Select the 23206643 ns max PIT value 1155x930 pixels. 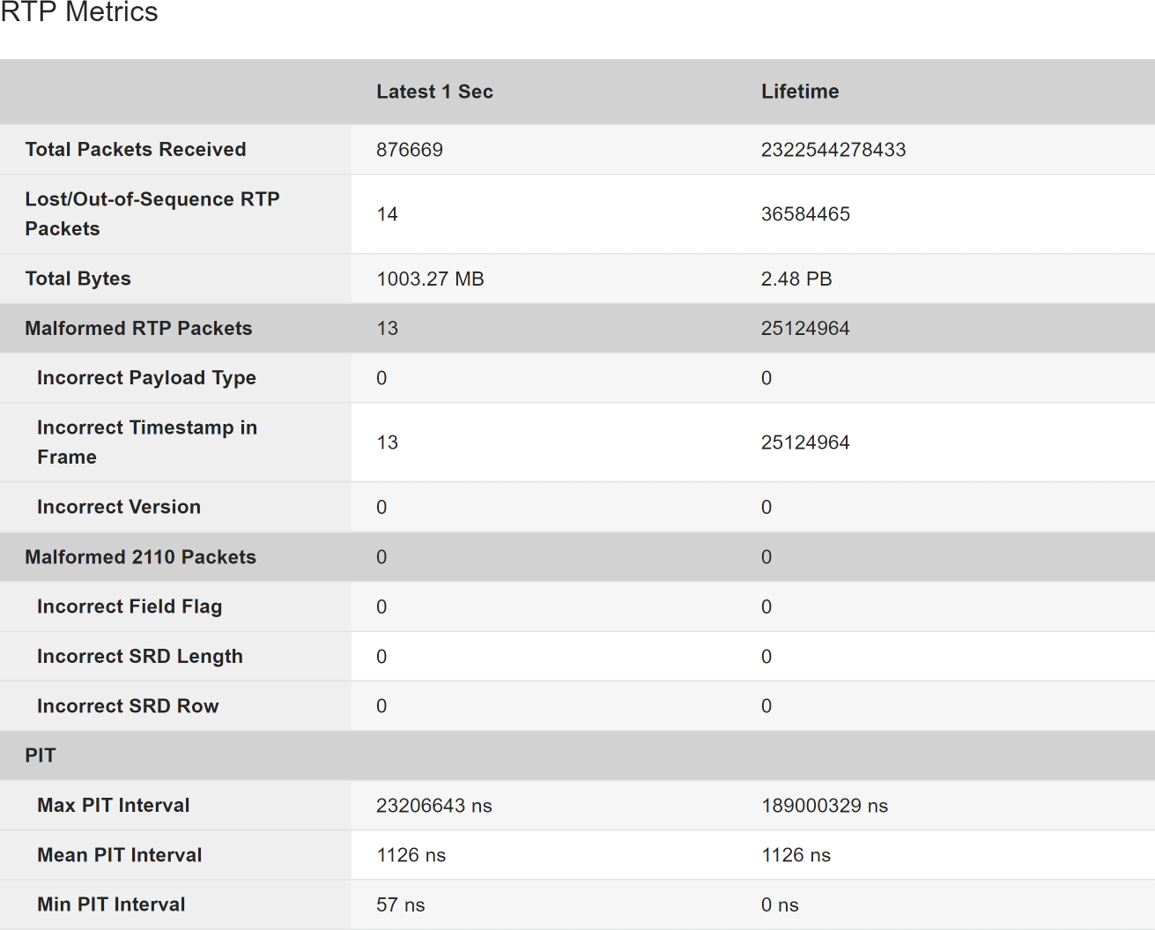click(x=434, y=806)
